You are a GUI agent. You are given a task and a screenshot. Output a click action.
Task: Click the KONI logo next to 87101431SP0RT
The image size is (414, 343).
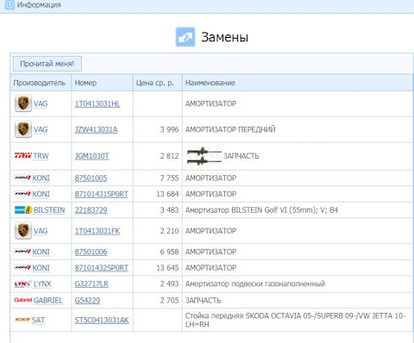coord(22,194)
